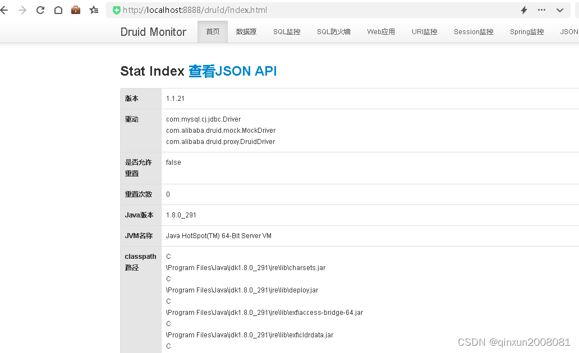
Task: Click the Druid Monitor brand title
Action: [153, 32]
